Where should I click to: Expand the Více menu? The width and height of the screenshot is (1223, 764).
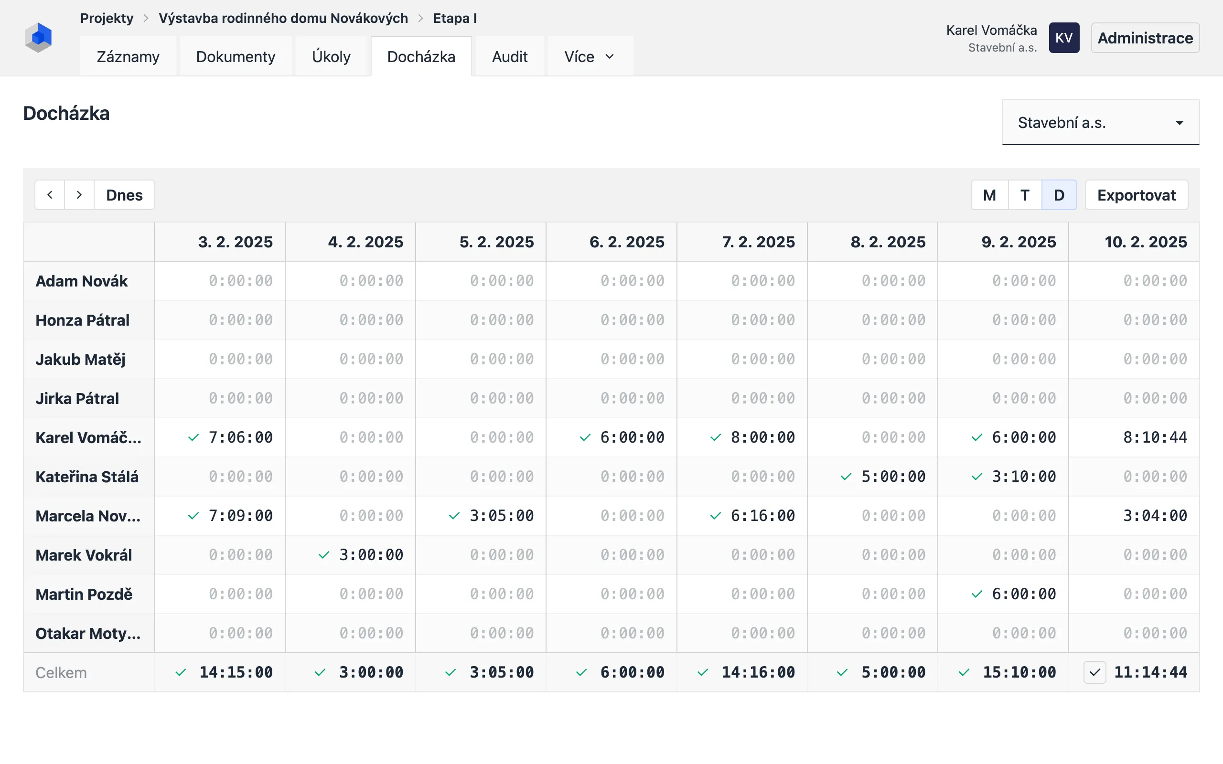point(590,57)
